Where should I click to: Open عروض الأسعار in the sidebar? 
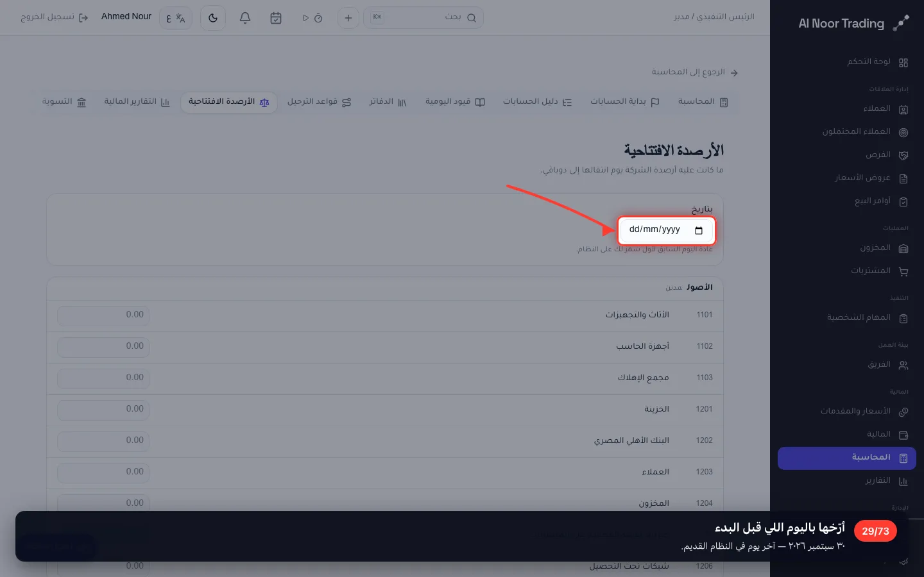click(847, 178)
